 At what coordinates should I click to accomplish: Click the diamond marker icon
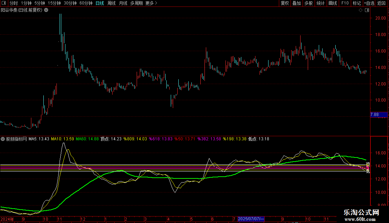point(361,10)
